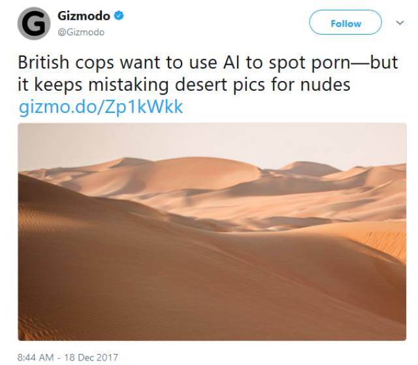Viewport: 418px width, 365px height.
Task: Click the "British cops want" headline line
Action: (208, 63)
